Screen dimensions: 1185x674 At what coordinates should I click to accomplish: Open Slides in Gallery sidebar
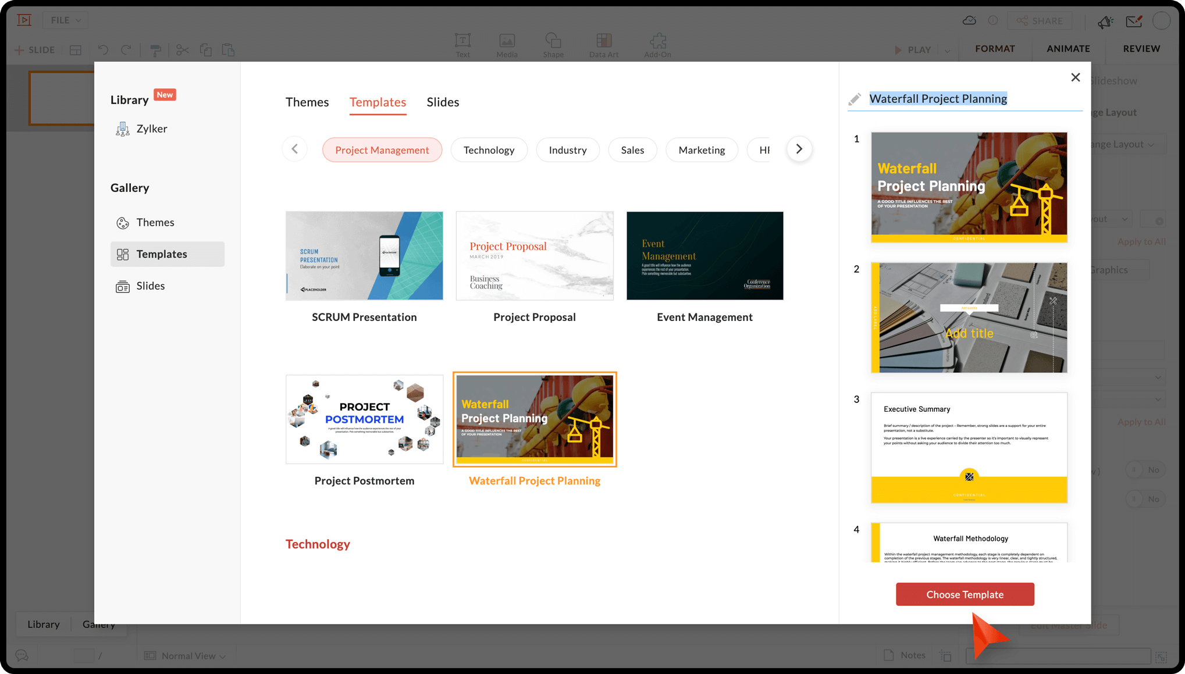(140, 286)
